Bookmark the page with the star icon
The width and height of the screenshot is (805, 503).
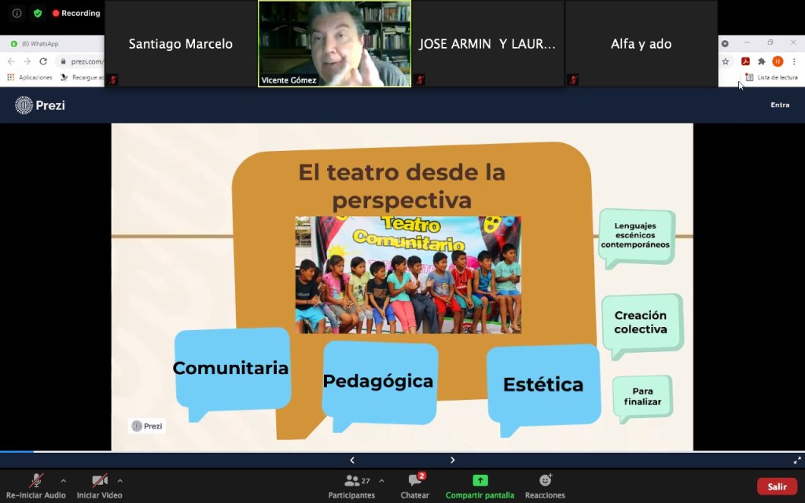pos(726,61)
